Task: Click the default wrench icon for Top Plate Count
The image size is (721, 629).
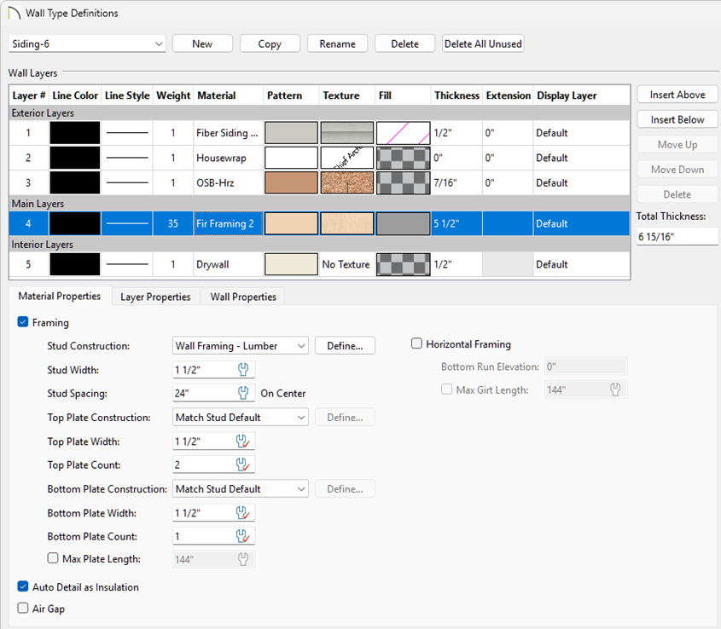Action: [x=243, y=465]
